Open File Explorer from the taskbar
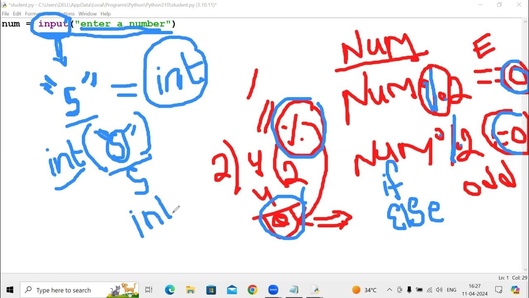The image size is (529, 298). pyautogui.click(x=191, y=290)
